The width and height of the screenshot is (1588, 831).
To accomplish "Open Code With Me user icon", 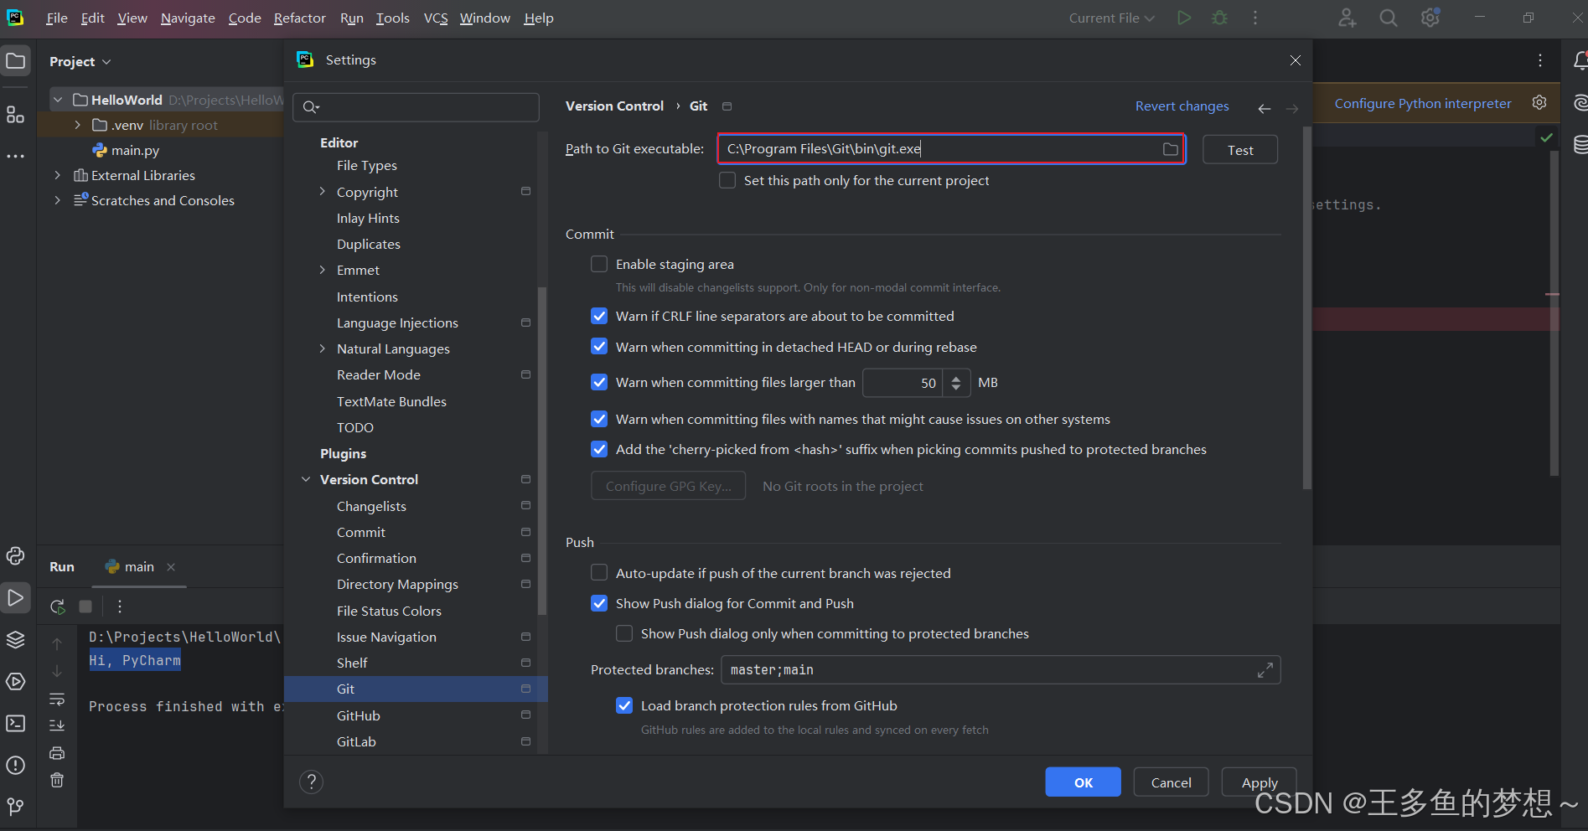I will 1347,18.
